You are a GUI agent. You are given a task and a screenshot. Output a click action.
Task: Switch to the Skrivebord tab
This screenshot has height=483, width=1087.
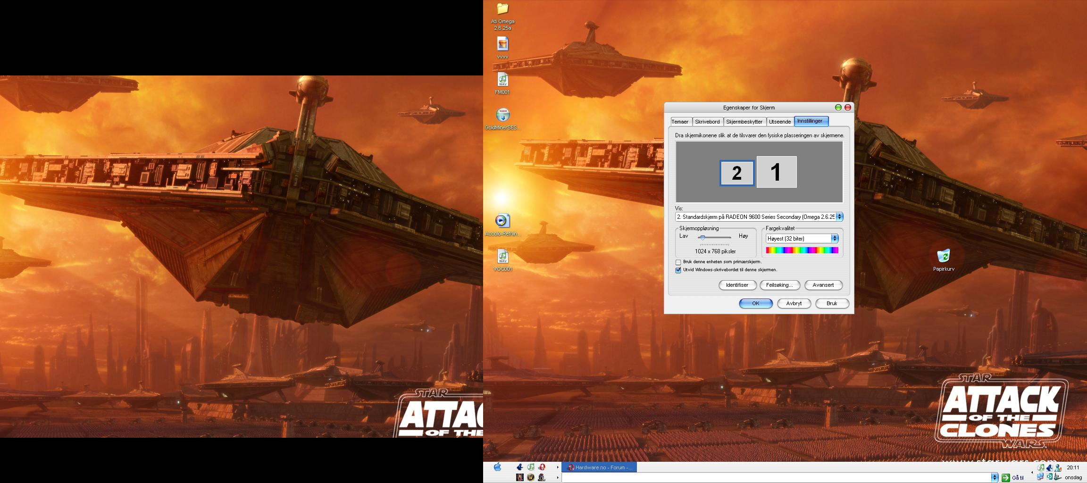point(707,122)
